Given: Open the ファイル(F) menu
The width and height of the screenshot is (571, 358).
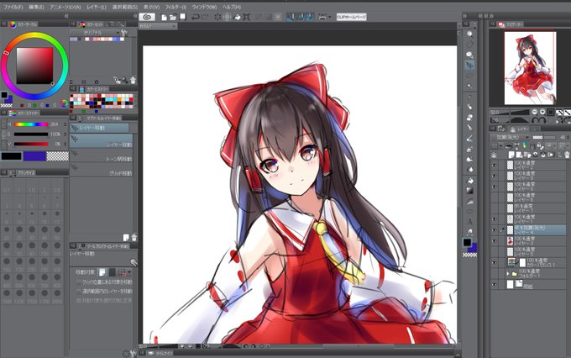Looking at the screenshot, I should [x=13, y=7].
